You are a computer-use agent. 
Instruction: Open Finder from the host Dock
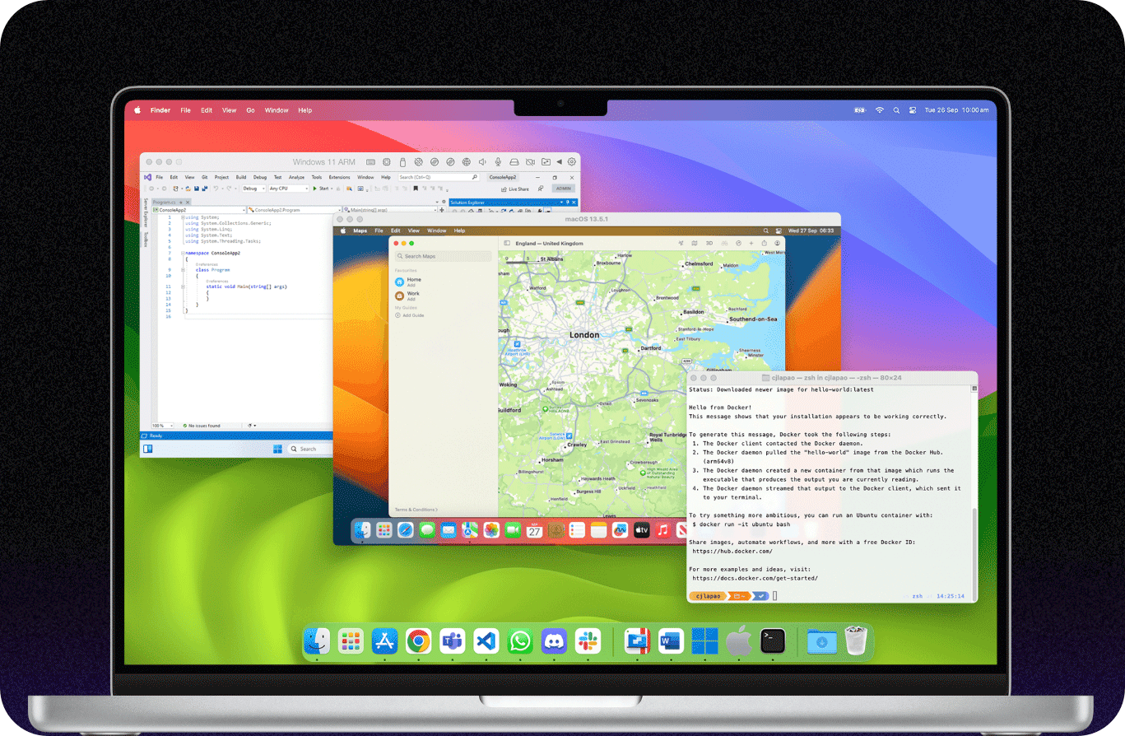point(317,641)
